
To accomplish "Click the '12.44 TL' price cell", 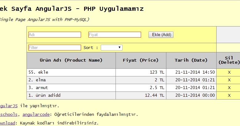I will (141, 96).
